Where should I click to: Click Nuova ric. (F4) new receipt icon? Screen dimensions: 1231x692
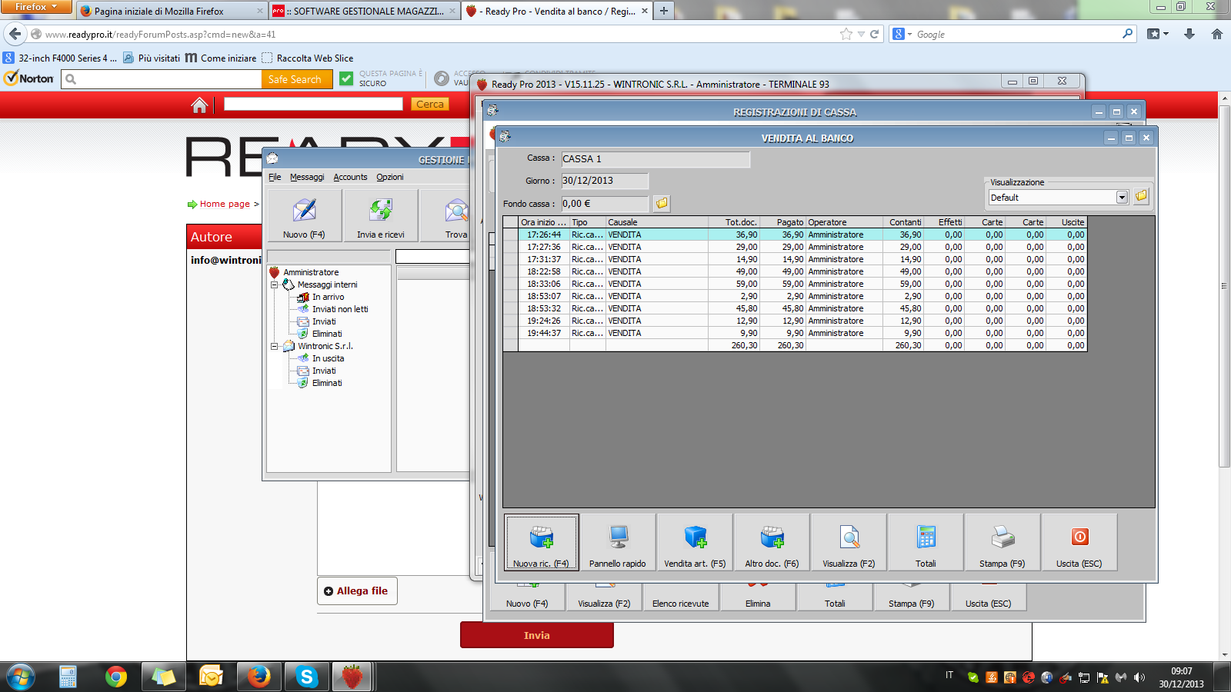coord(542,543)
